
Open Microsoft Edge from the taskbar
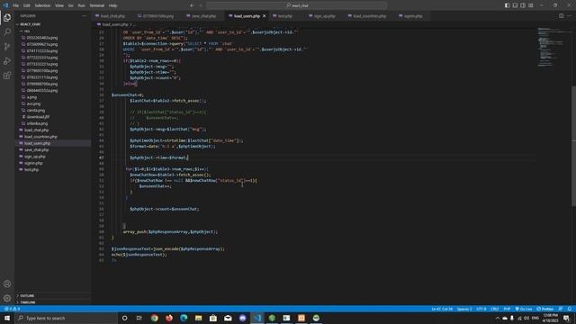coord(184,318)
